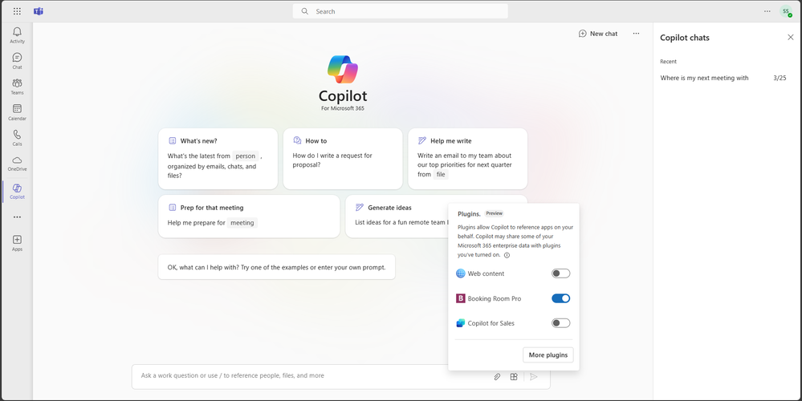Click the More plugins button

click(548, 355)
